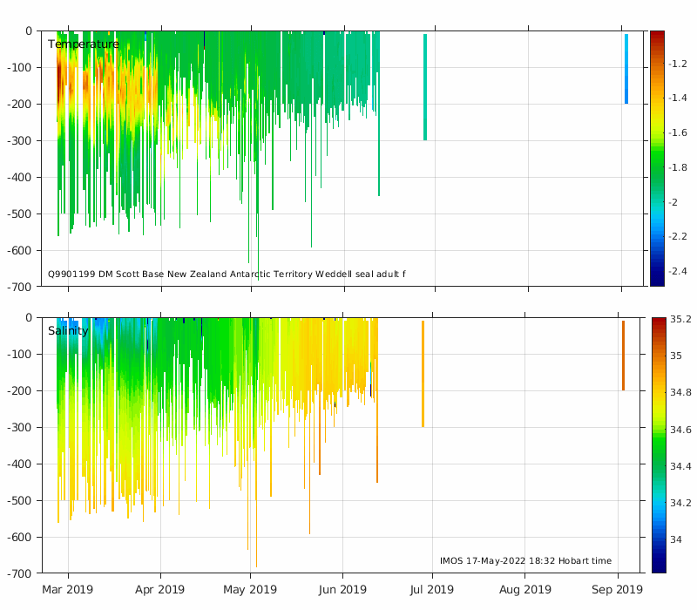Select the isolated late-June temperature profile bar
Image resolution: width=697 pixels, height=610 pixels.
point(425,87)
